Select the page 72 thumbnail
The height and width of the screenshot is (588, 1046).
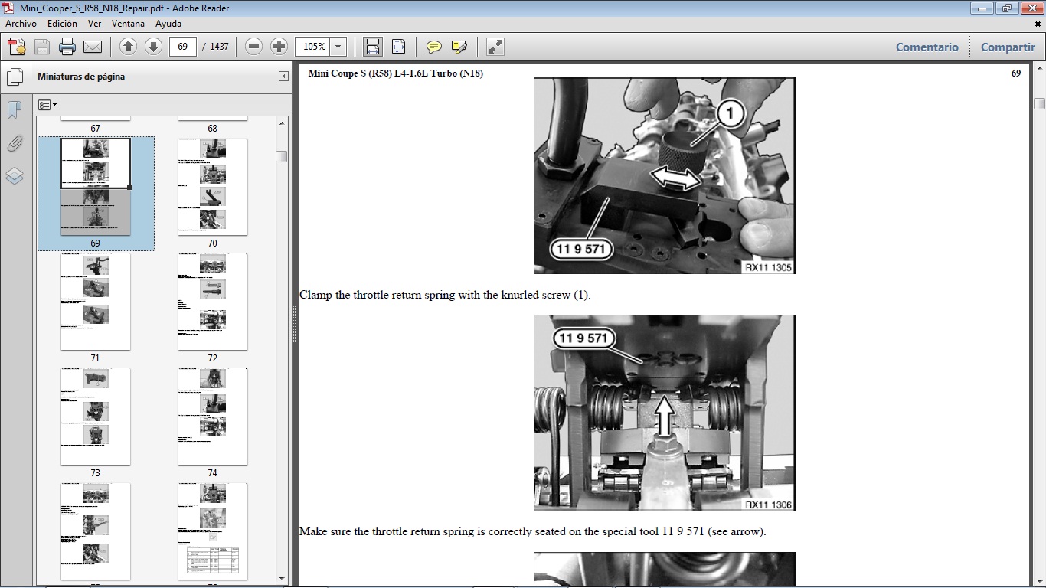[213, 302]
